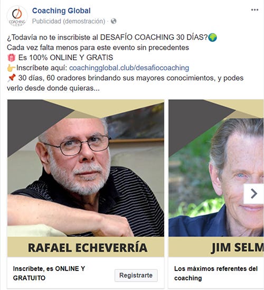This screenshot has width=264, height=290.
Task: Open Rafael Echeverría speaker photo card
Action: (86, 168)
